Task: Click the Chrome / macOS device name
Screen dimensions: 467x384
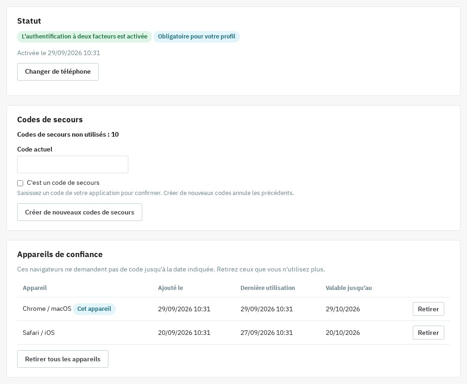Action: [x=47, y=308]
